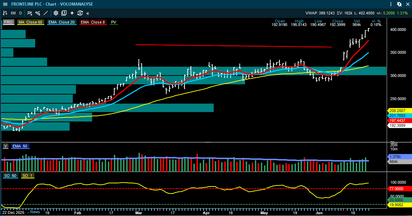Click the currency conversion icon

pyautogui.click(x=80, y=13)
